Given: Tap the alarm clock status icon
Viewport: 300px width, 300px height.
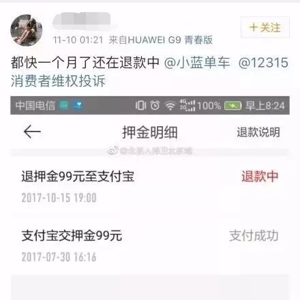Looking at the screenshot, I should click(155, 106).
